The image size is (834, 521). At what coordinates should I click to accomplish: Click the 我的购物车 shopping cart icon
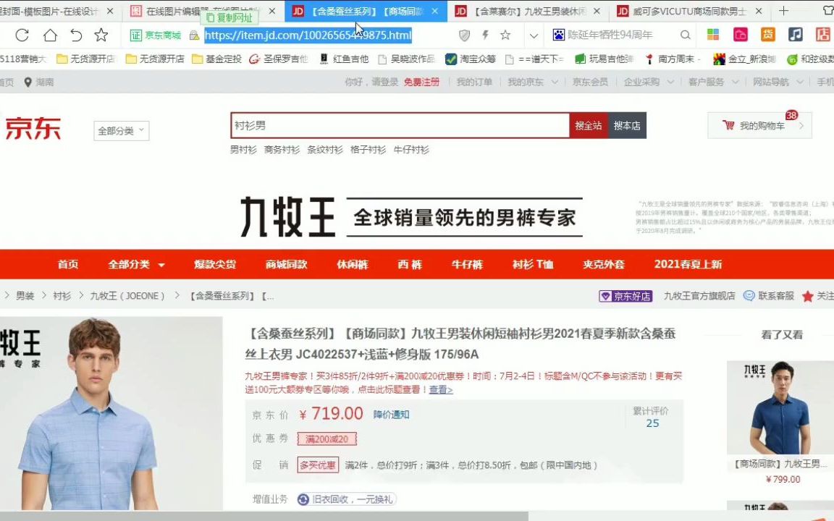tap(728, 124)
